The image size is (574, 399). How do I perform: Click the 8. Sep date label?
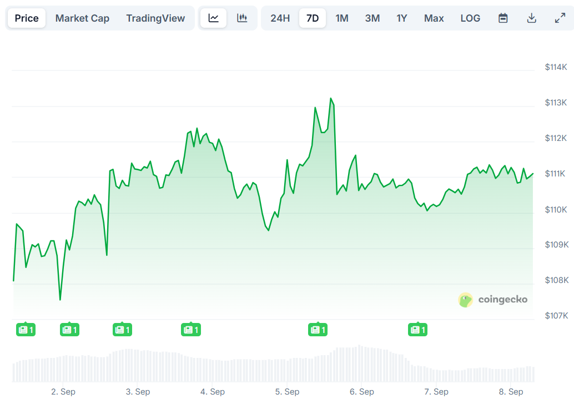[x=511, y=392]
